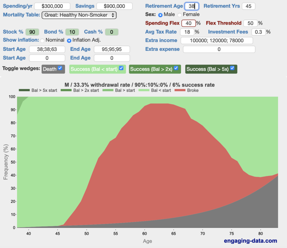This screenshot has width=287, height=248.
Task: Click the Spending Flex percentage field
Action: (x=189, y=23)
